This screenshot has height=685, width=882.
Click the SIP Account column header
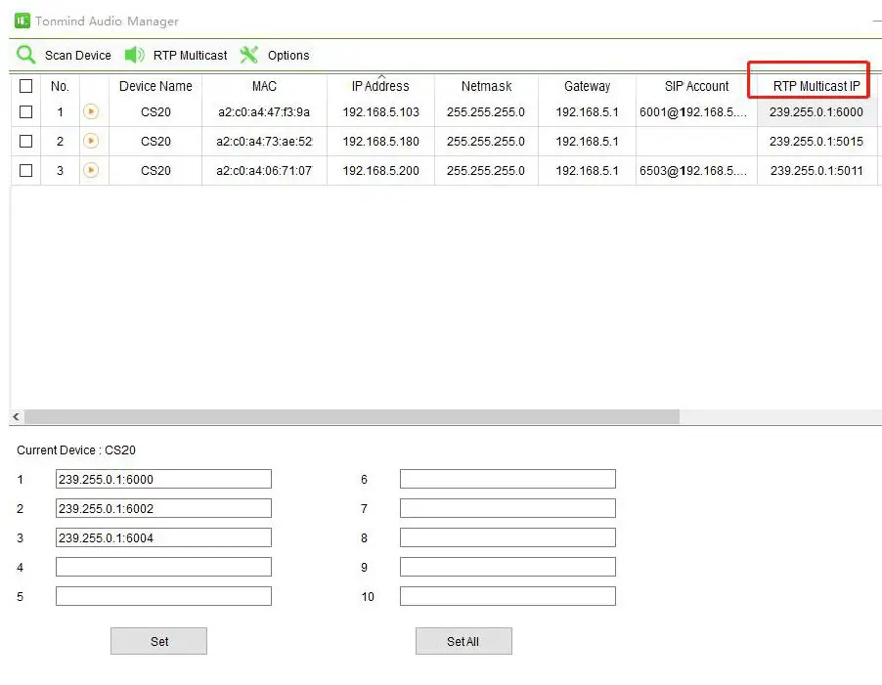[x=696, y=86]
